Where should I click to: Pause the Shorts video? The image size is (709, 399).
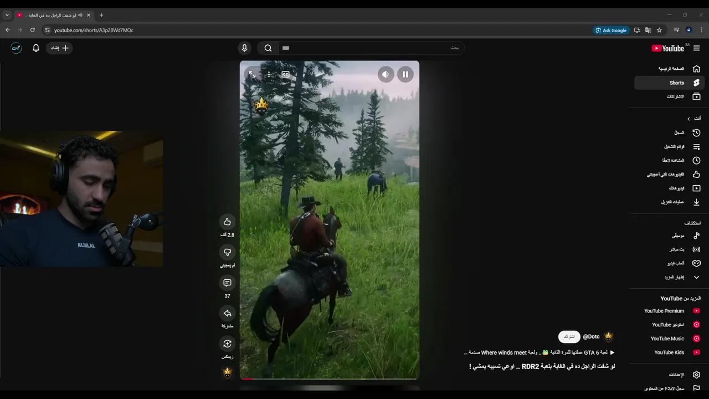click(x=405, y=74)
